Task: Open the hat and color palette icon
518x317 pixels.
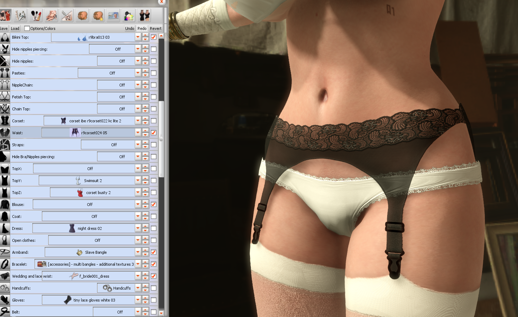Action: click(129, 15)
